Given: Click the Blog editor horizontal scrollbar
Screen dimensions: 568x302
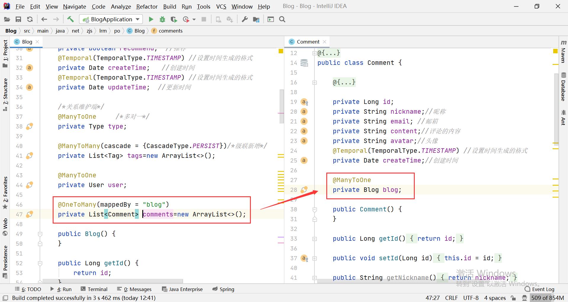Looking at the screenshot, I should click(x=112, y=281).
